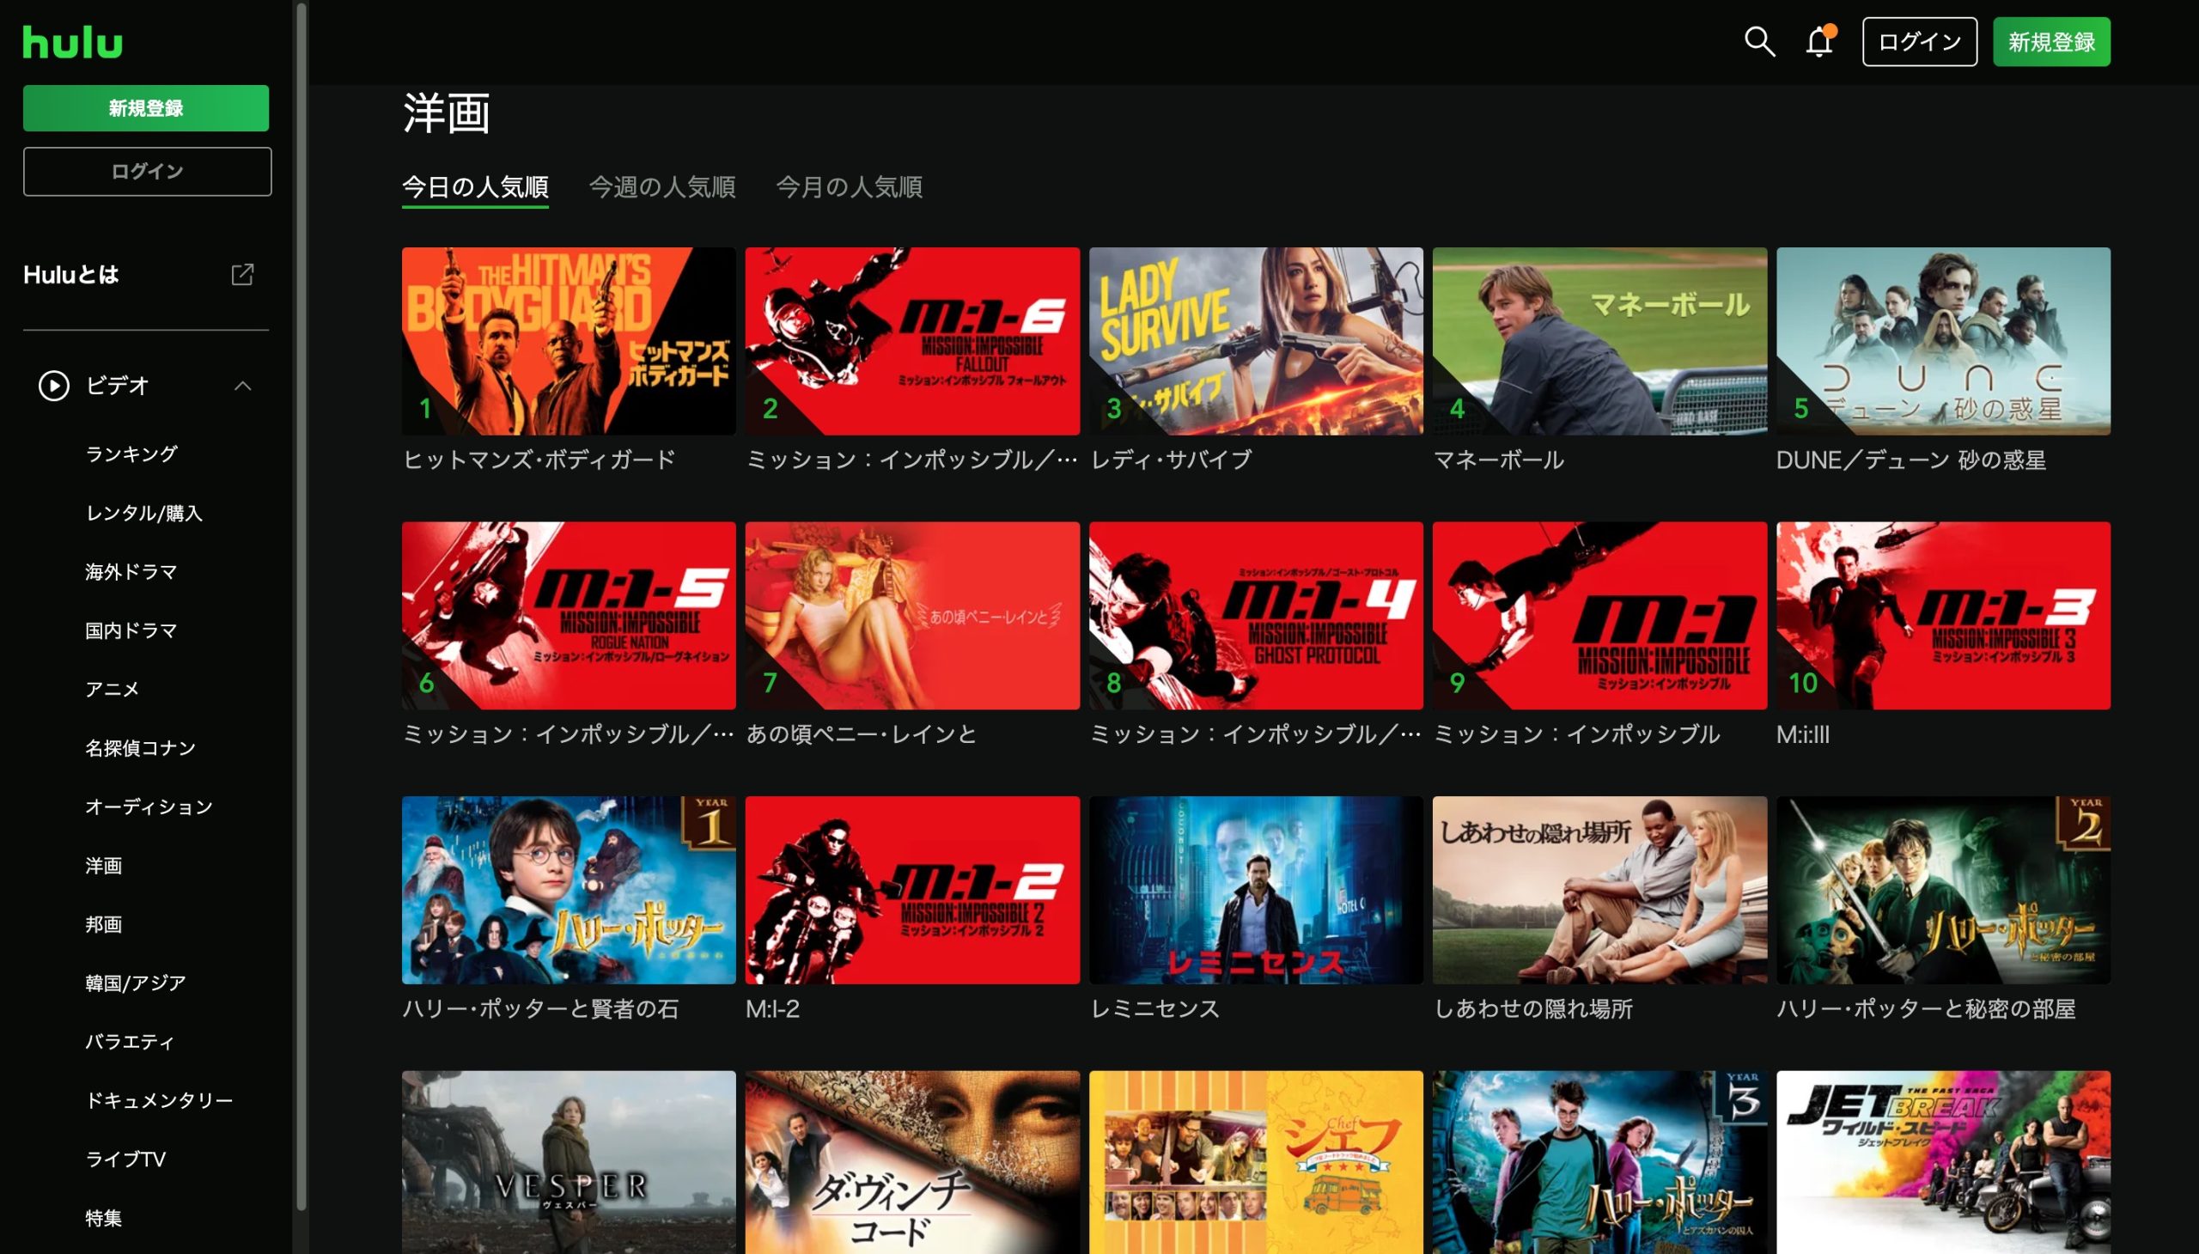Click the top bar 新規登録 button
The image size is (2199, 1254).
2051,41
